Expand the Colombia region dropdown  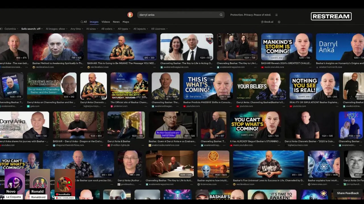[11, 29]
